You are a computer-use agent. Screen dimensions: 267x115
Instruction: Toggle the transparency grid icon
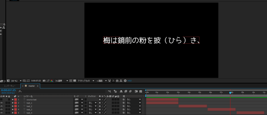coord(75,81)
